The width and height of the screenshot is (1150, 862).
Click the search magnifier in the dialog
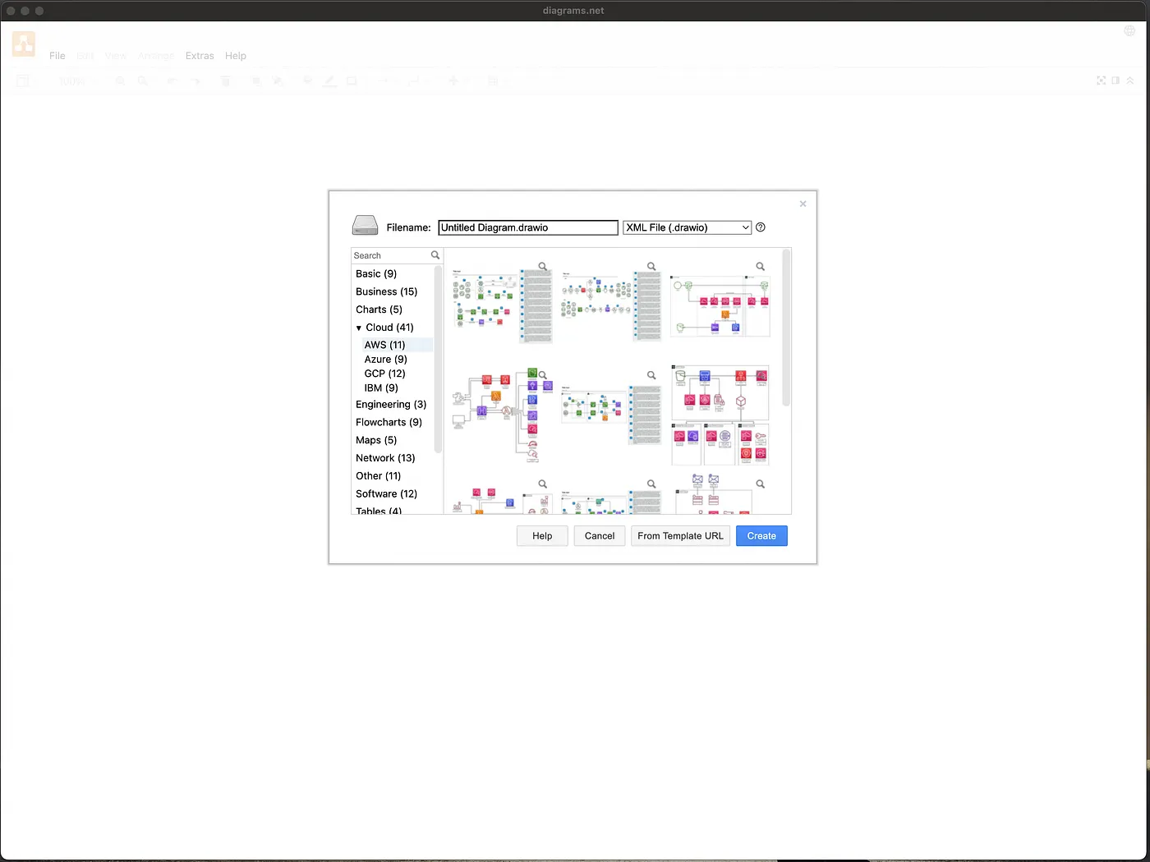click(435, 255)
